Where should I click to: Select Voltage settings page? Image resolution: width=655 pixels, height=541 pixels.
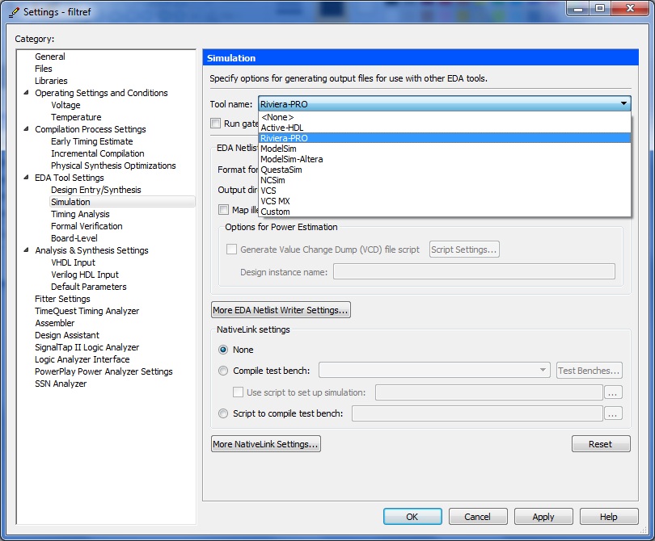click(65, 105)
